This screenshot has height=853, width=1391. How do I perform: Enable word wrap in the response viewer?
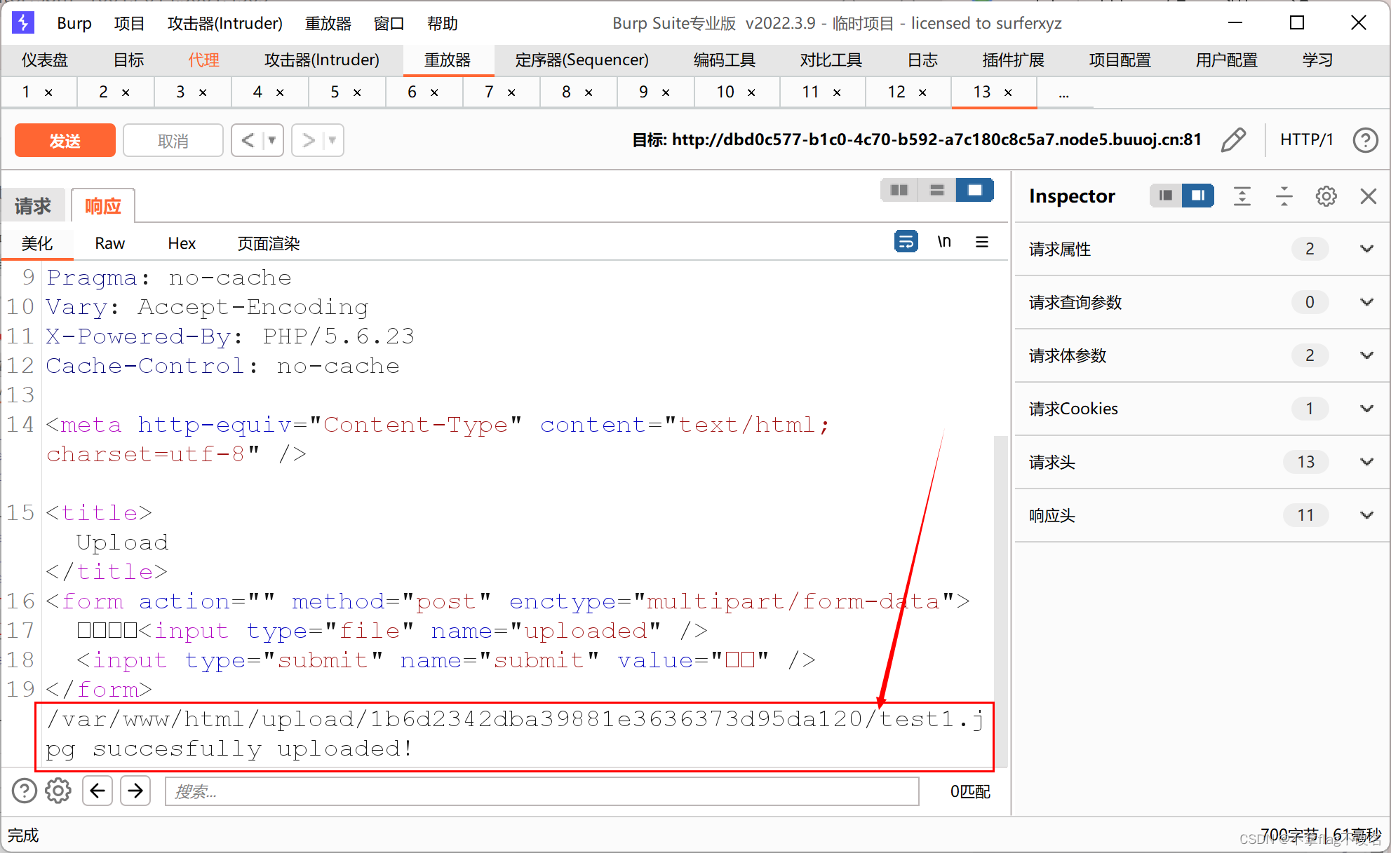906,241
